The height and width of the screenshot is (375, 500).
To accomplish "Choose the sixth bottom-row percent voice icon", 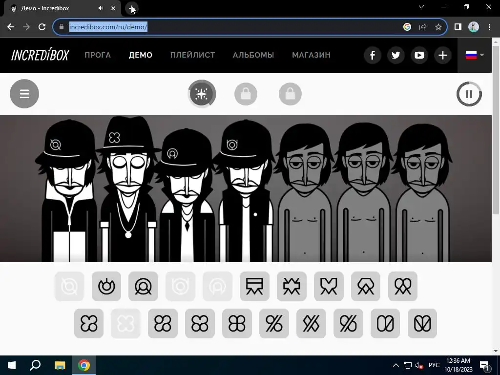I will pyautogui.click(x=274, y=323).
